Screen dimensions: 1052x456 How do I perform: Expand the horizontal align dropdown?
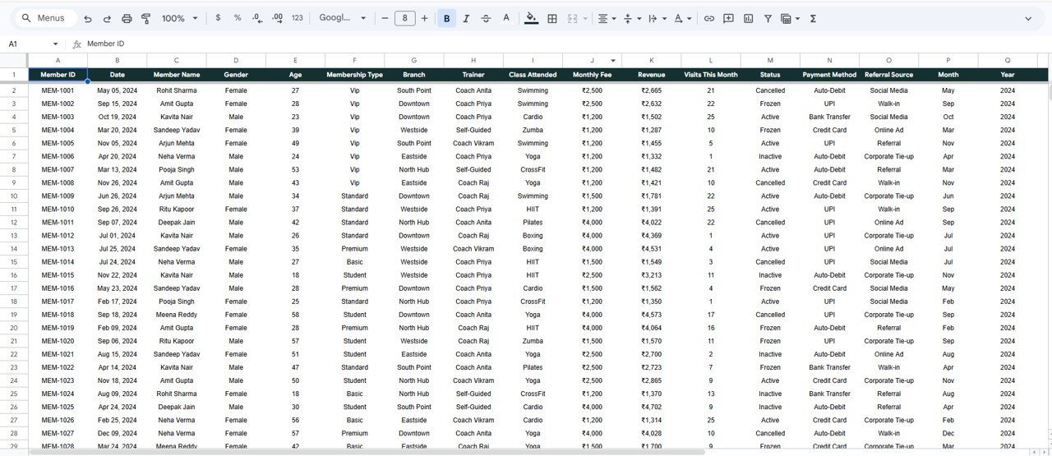607,18
